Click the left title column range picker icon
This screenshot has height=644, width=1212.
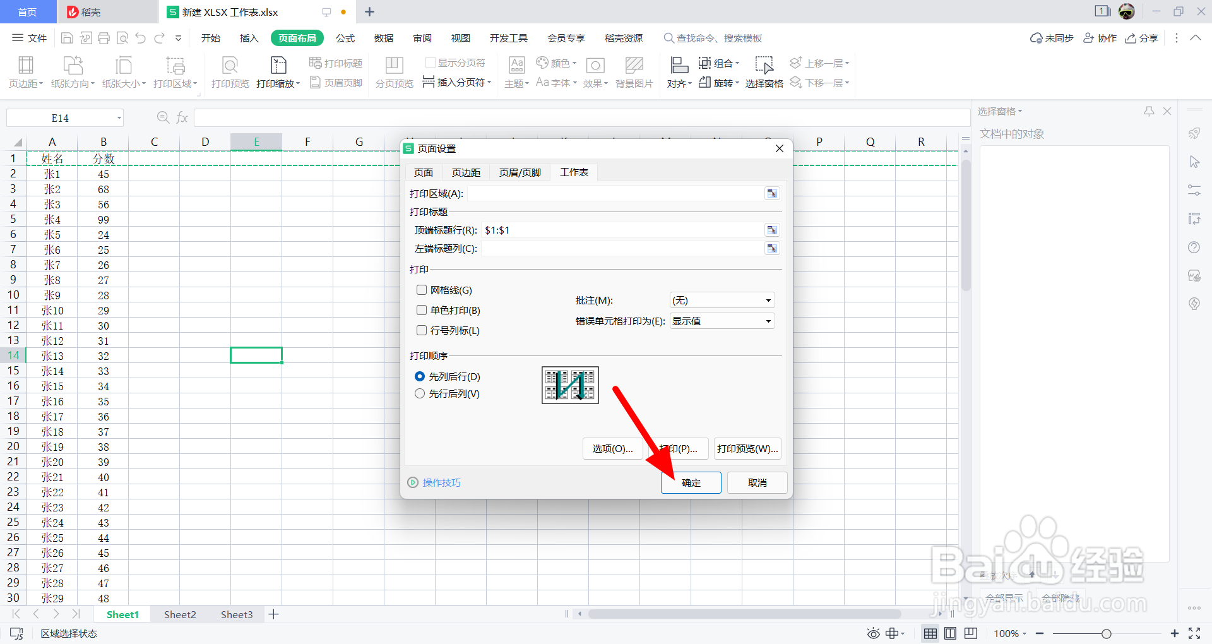pos(772,248)
